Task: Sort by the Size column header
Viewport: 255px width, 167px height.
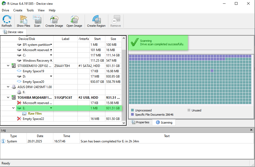Action: 113,39
